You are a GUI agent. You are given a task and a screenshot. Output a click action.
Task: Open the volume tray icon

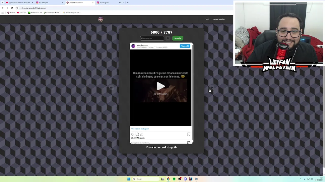312,179
